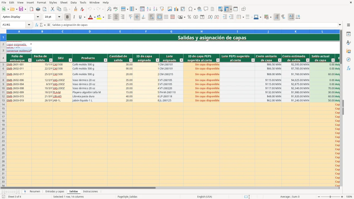354x199 pixels.
Task: Click the formula input line
Action: tap(194, 25)
